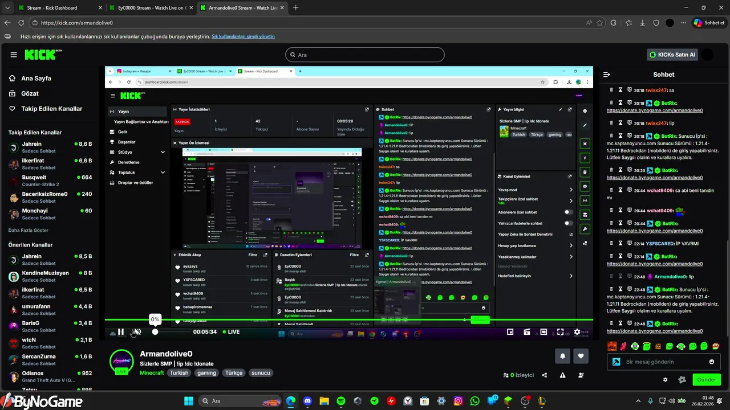This screenshot has height=410, width=730.
Task: Send message with Gönder button
Action: pyautogui.click(x=707, y=380)
